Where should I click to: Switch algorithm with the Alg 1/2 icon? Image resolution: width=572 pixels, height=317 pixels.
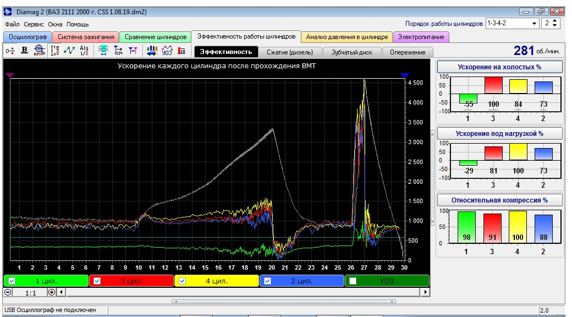point(84,51)
